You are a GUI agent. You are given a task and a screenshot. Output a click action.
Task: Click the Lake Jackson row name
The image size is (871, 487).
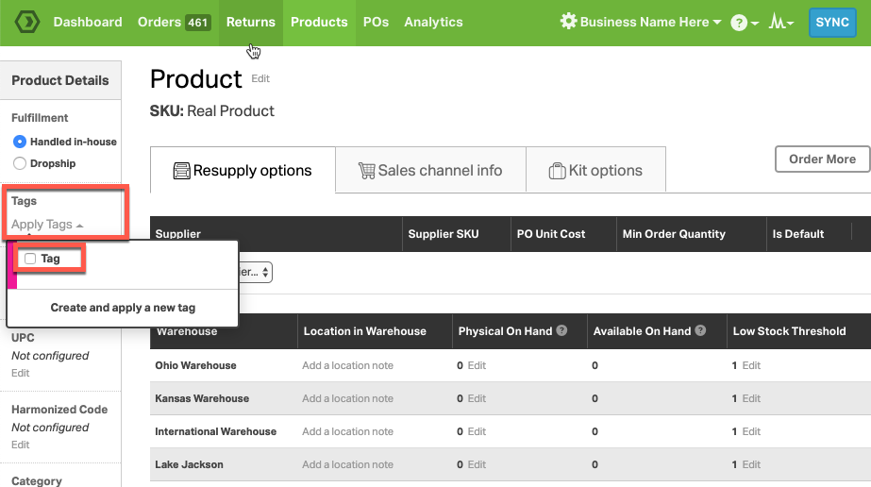pos(189,464)
